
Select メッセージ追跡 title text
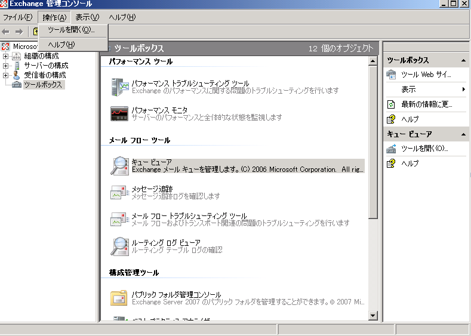coord(152,189)
